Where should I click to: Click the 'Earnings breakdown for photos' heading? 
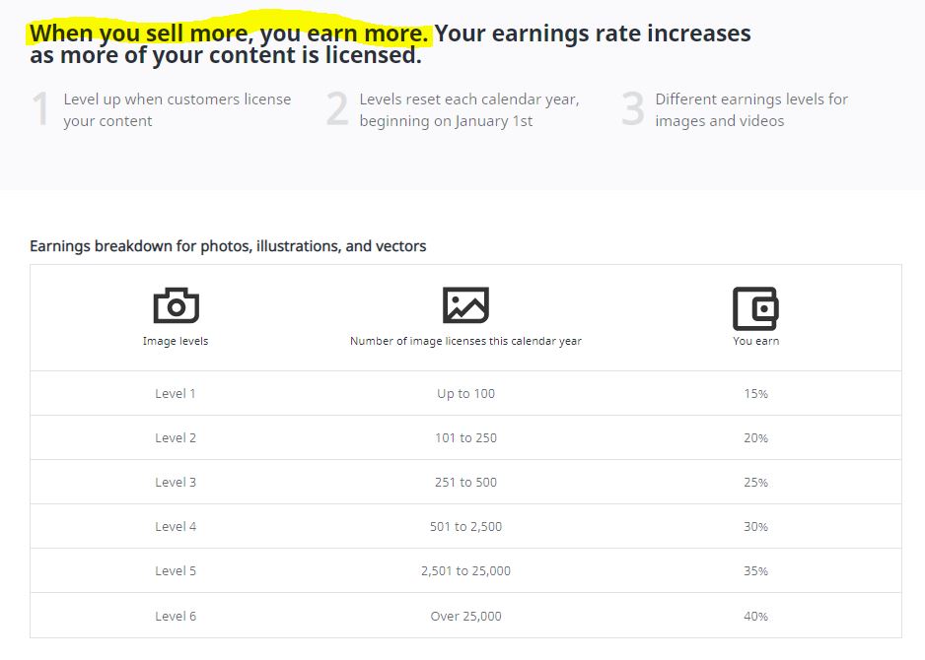[x=228, y=246]
